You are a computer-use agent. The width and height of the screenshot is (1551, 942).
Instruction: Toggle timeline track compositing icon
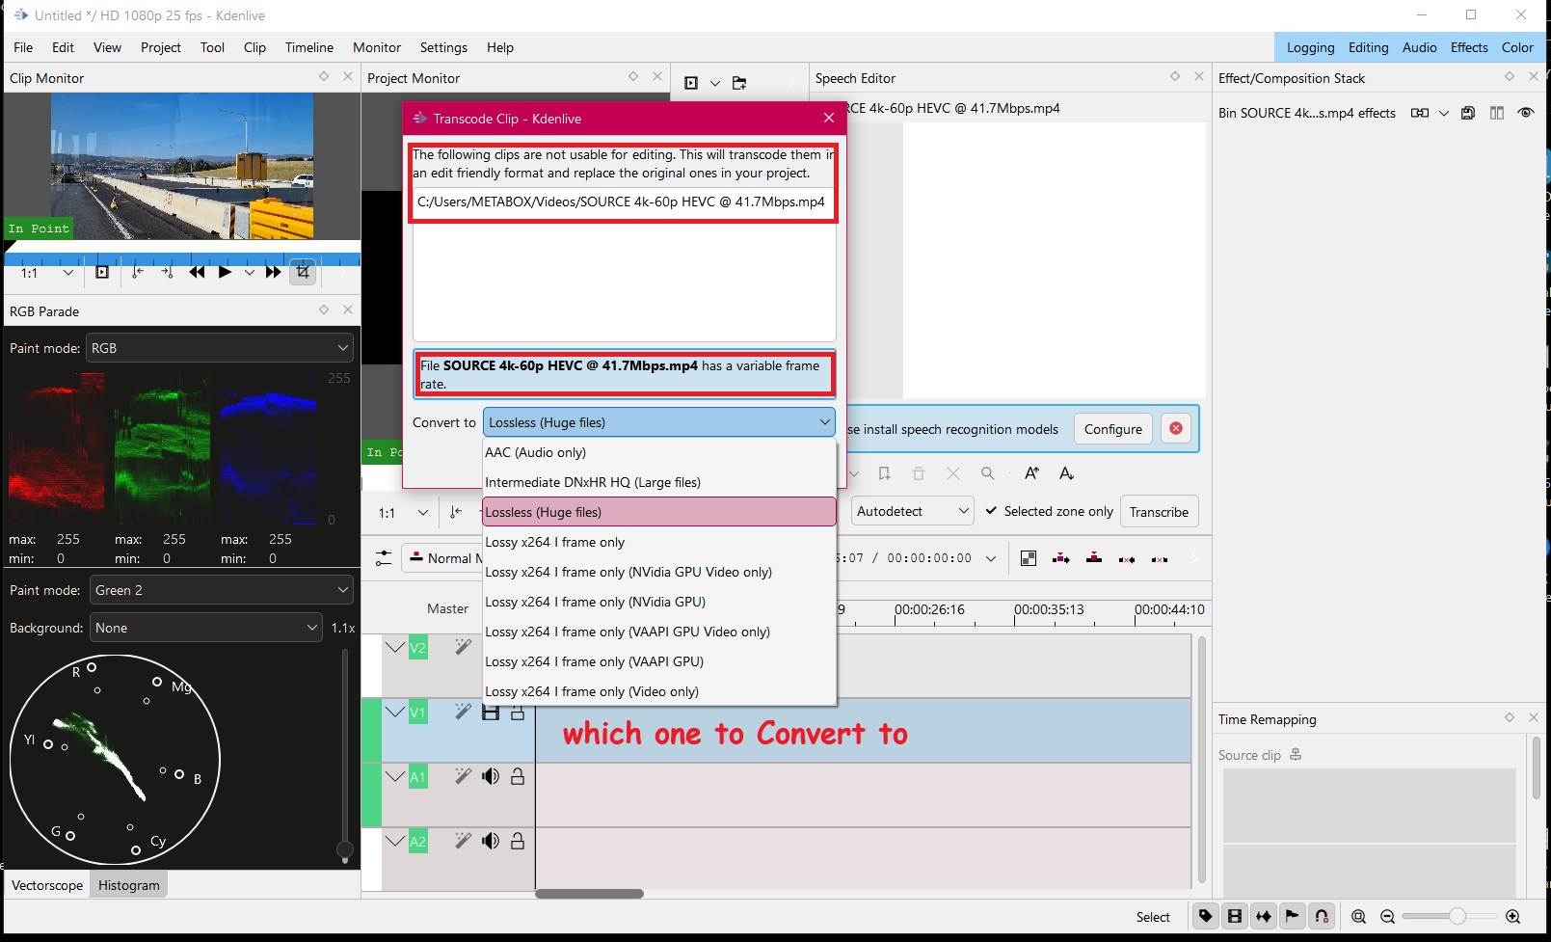(1029, 558)
